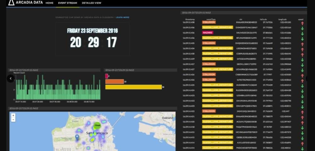Click green down arrow in HAZARD row
The image size is (315, 151).
point(302,33)
